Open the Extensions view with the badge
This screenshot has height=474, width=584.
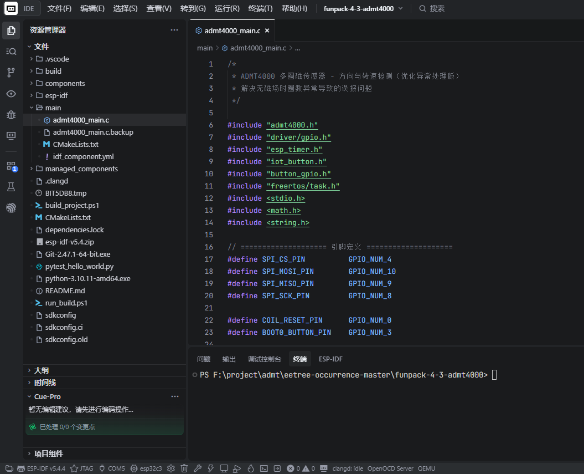point(11,166)
